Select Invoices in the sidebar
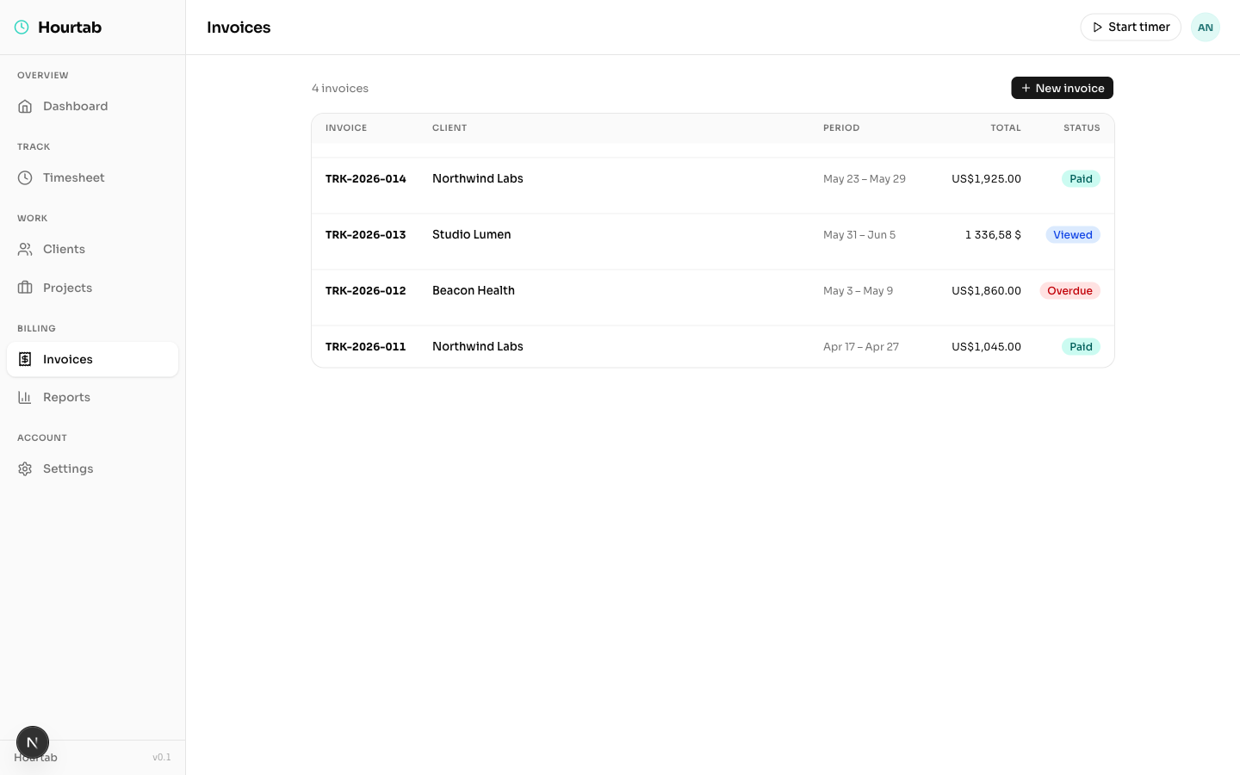 pos(92,359)
